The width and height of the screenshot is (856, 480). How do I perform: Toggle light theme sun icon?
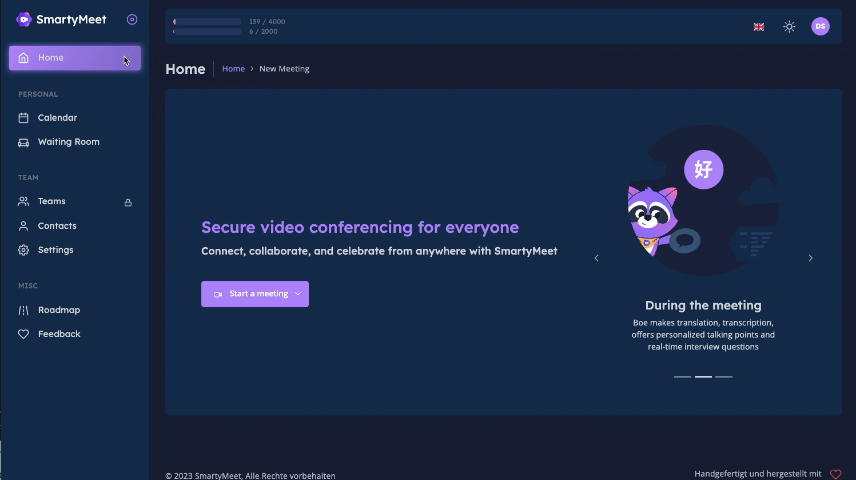[790, 26]
